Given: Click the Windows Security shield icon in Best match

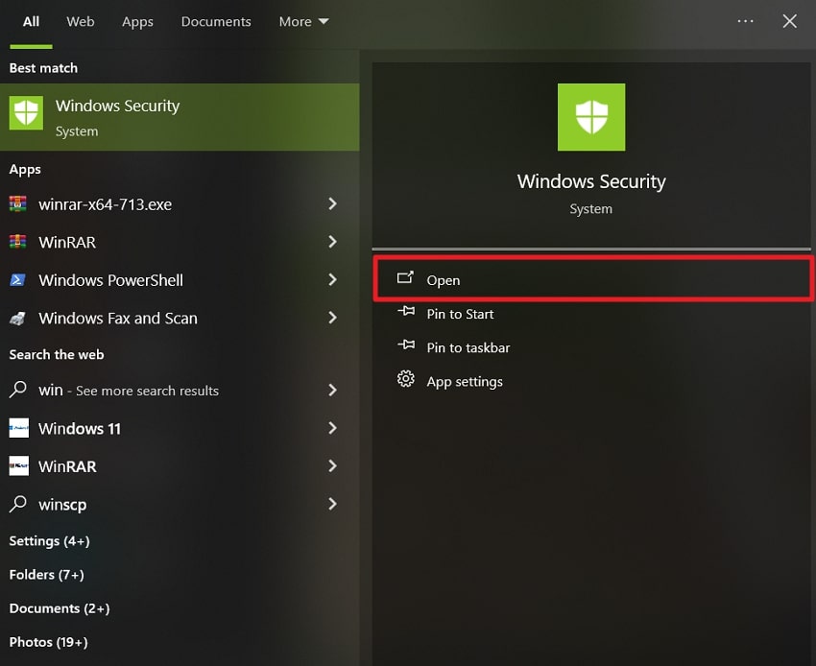Looking at the screenshot, I should 26,112.
